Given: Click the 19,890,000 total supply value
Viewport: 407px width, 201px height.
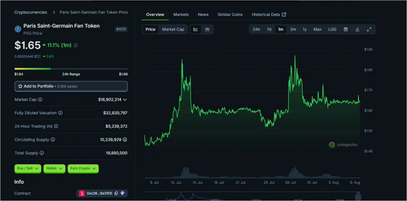Looking at the screenshot, I should (x=117, y=153).
